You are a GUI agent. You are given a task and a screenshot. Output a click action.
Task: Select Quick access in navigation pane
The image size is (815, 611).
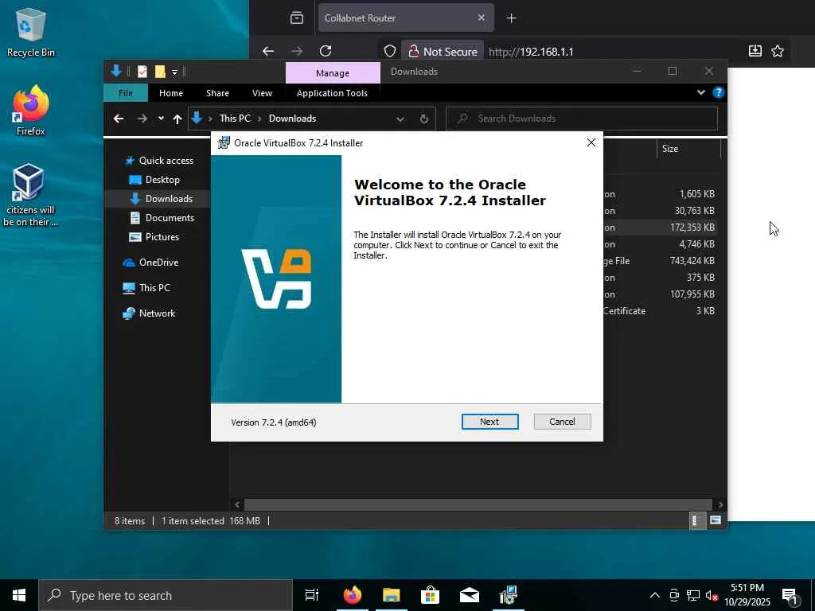[x=159, y=161]
